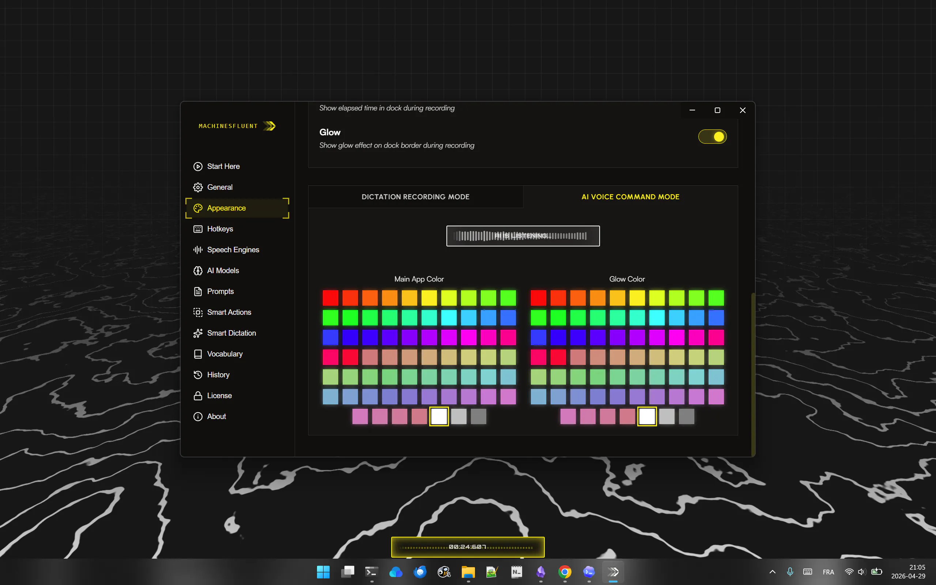The image size is (936, 585).
Task: Click the Prompts document icon
Action: [198, 291]
